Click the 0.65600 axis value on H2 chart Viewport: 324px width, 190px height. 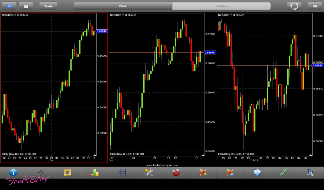210,151
